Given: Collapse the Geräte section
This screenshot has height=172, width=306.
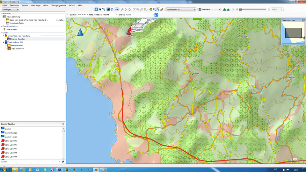Looking at the screenshot, I should point(2,33).
